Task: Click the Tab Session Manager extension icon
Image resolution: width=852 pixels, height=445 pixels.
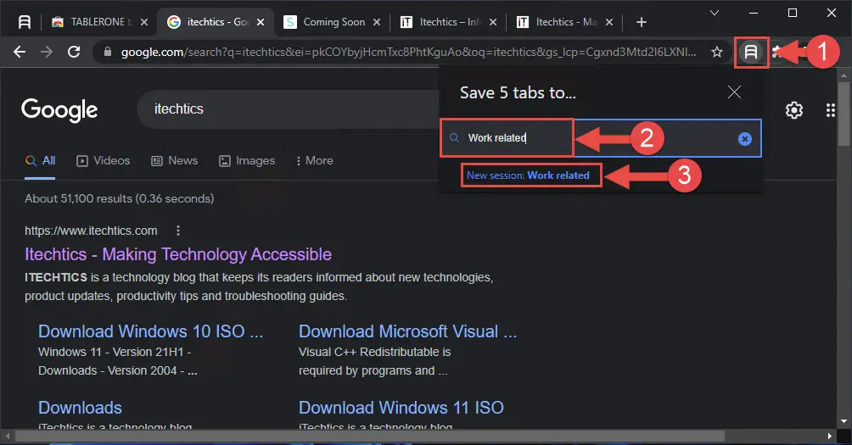Action: coord(751,52)
